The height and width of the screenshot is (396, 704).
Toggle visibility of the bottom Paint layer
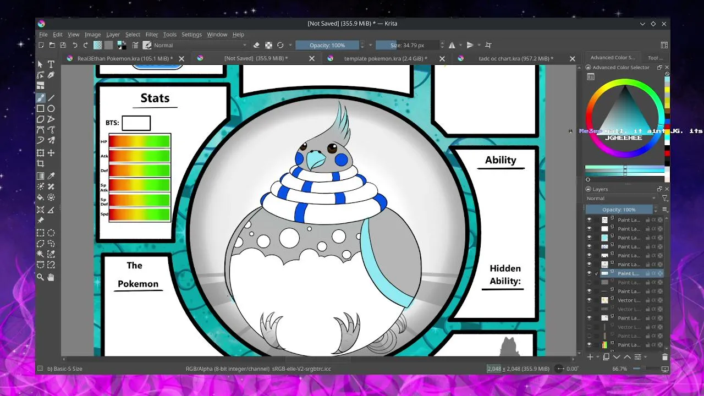click(x=589, y=345)
